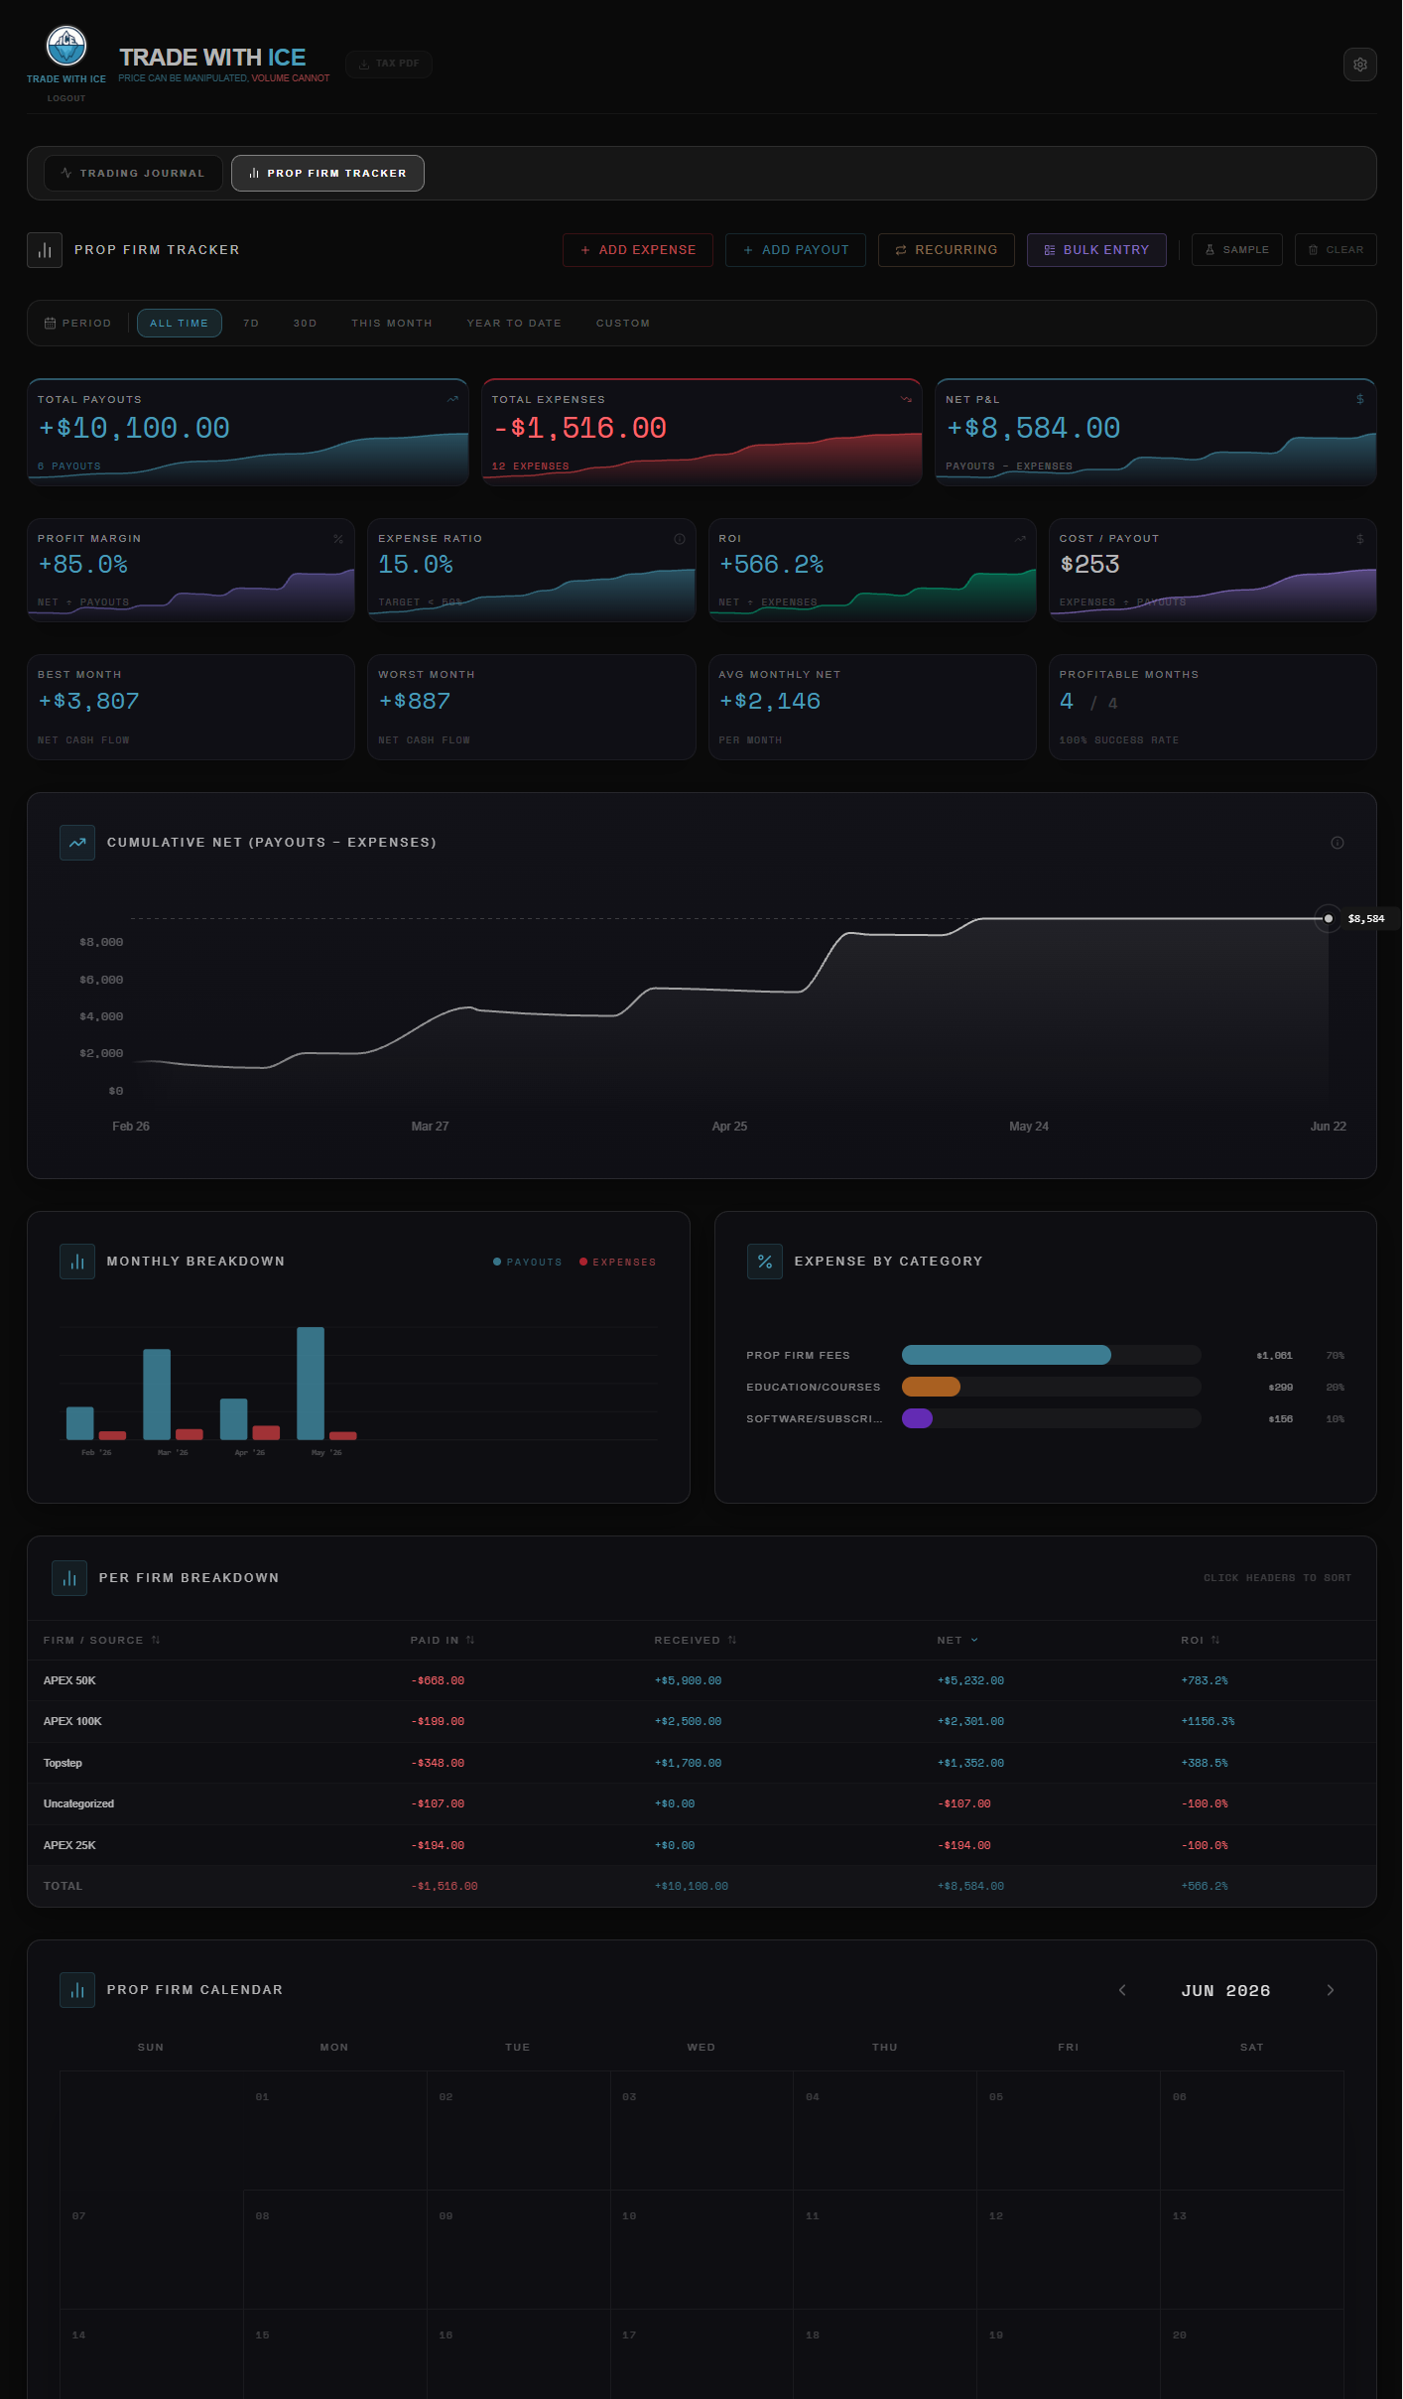
Task: Click calendar day 05 cell
Action: [x=1069, y=2131]
